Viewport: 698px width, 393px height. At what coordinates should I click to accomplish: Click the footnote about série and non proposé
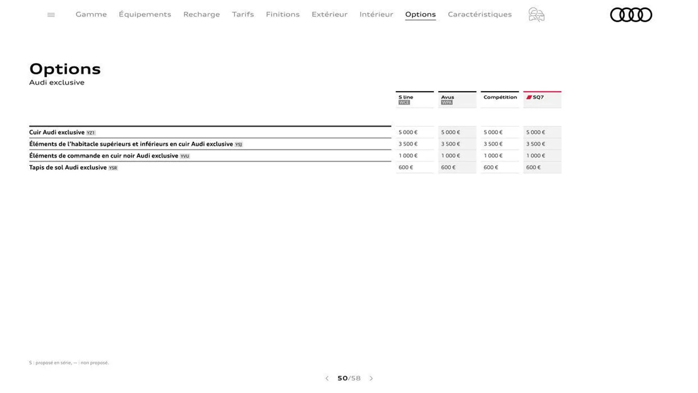click(x=69, y=363)
